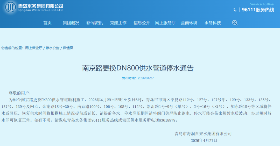Click the 96111服务热线 text
Image resolution: width=280 pixels, height=146 pixels.
(x=258, y=10)
